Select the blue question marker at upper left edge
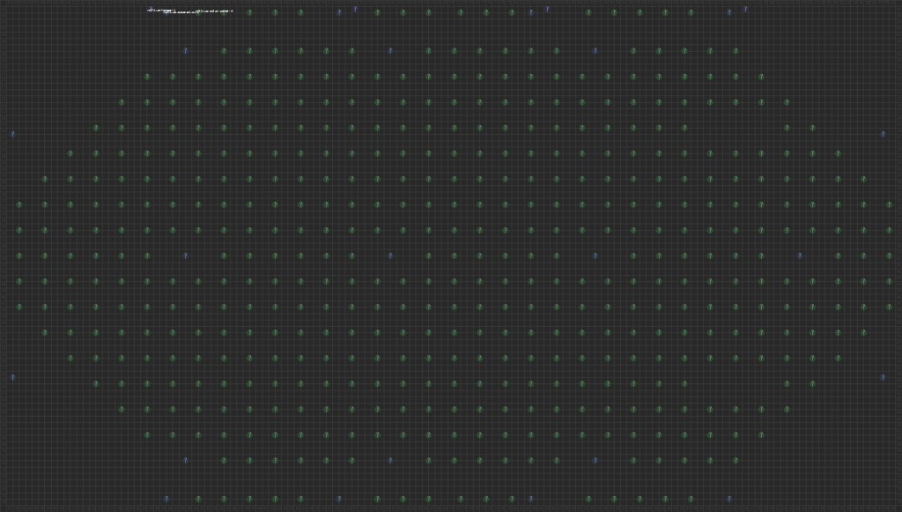 click(12, 134)
